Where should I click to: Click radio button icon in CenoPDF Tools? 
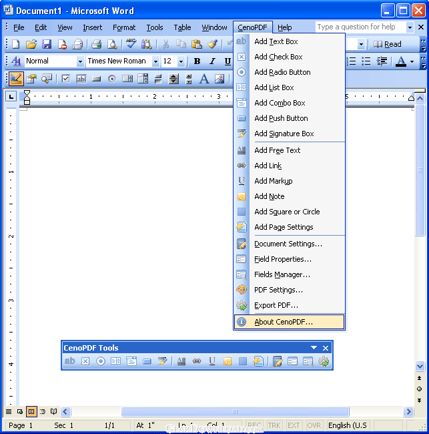[x=101, y=361]
